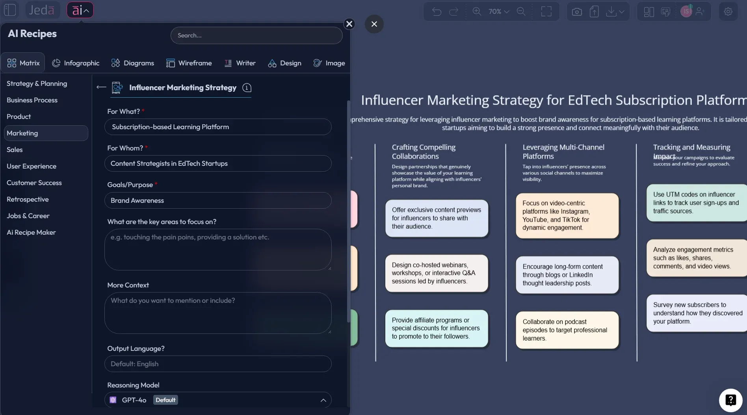Take a screenshot with the camera icon
The width and height of the screenshot is (747, 415).
tap(576, 11)
